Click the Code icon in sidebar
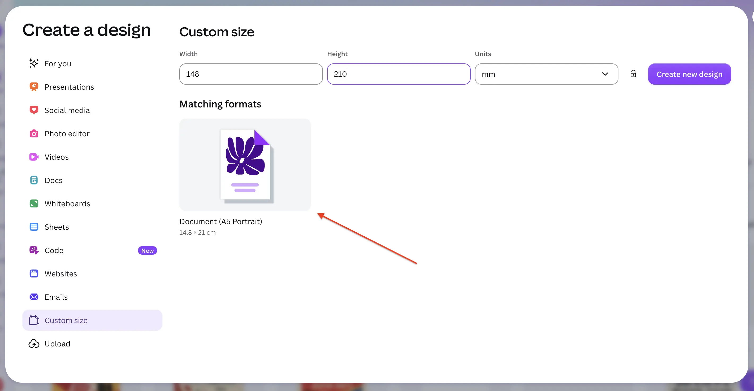This screenshot has width=754, height=391. 34,250
